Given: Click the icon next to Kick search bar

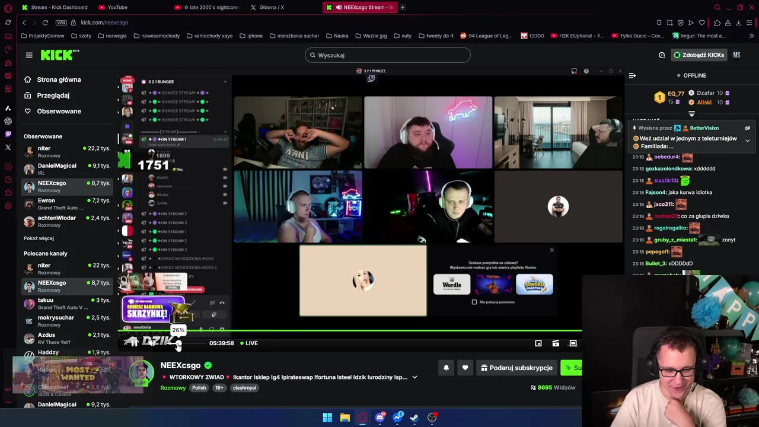Looking at the screenshot, I should 662,55.
